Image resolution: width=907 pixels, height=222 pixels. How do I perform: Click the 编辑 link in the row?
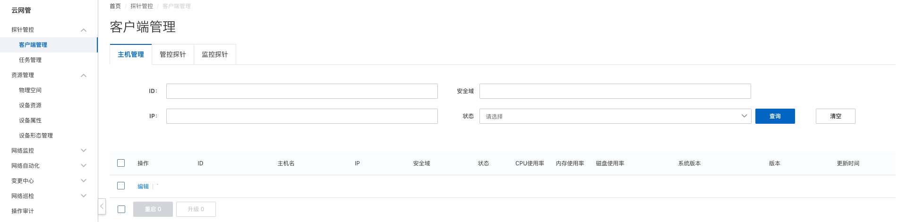143,187
